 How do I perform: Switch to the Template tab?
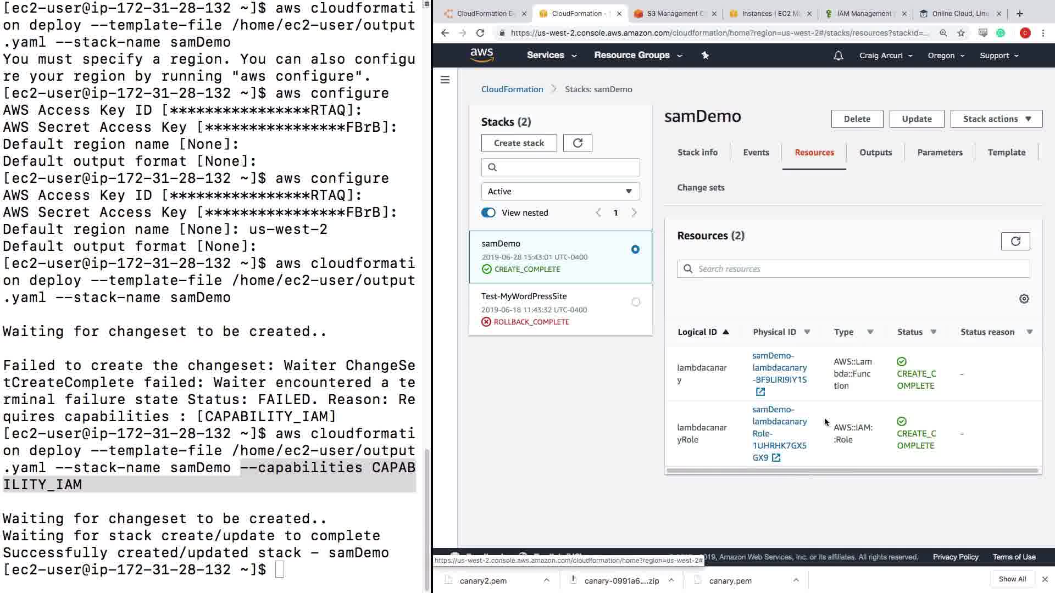(x=1006, y=153)
